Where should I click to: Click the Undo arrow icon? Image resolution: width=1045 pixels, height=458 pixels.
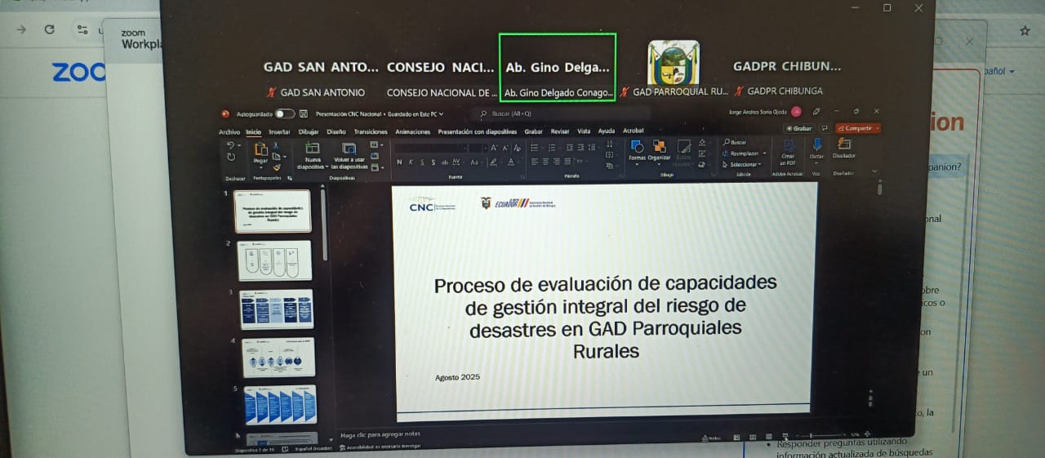click(x=229, y=145)
